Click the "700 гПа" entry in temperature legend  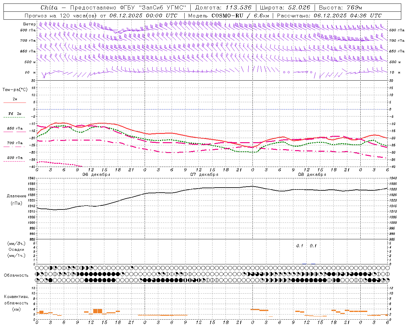point(15,143)
